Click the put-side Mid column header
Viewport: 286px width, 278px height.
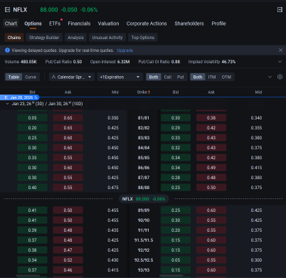(258, 92)
